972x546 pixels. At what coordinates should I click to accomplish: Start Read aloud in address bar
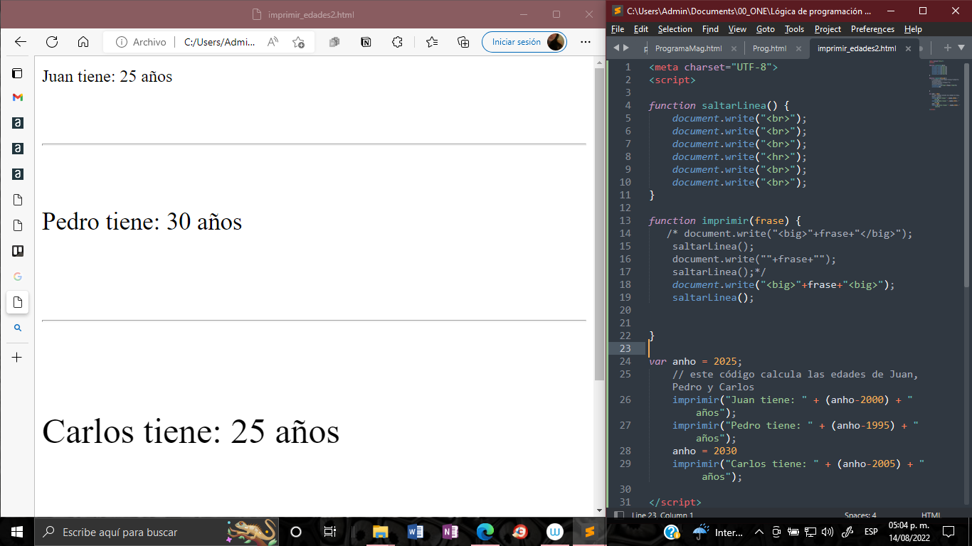click(273, 42)
